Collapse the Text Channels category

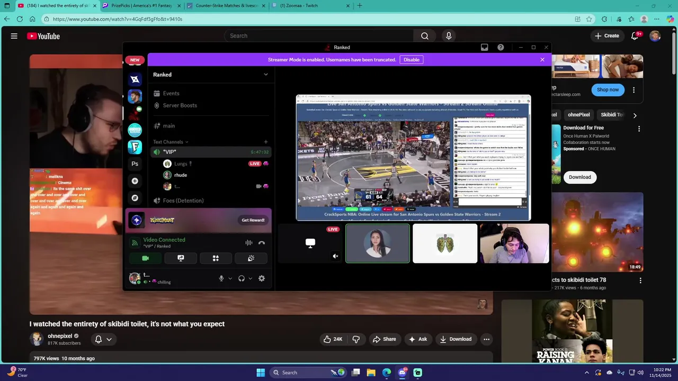pyautogui.click(x=171, y=142)
